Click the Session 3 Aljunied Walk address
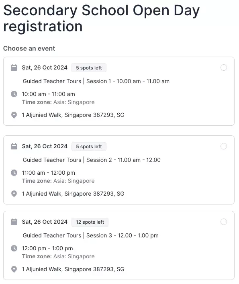 tap(73, 269)
